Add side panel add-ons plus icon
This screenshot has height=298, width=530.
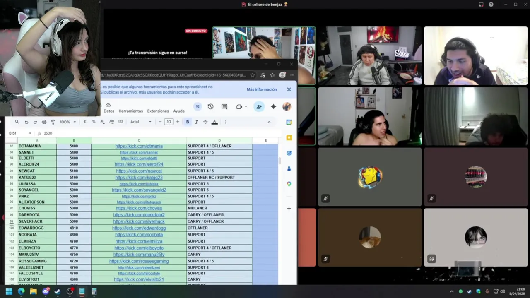[x=289, y=209]
